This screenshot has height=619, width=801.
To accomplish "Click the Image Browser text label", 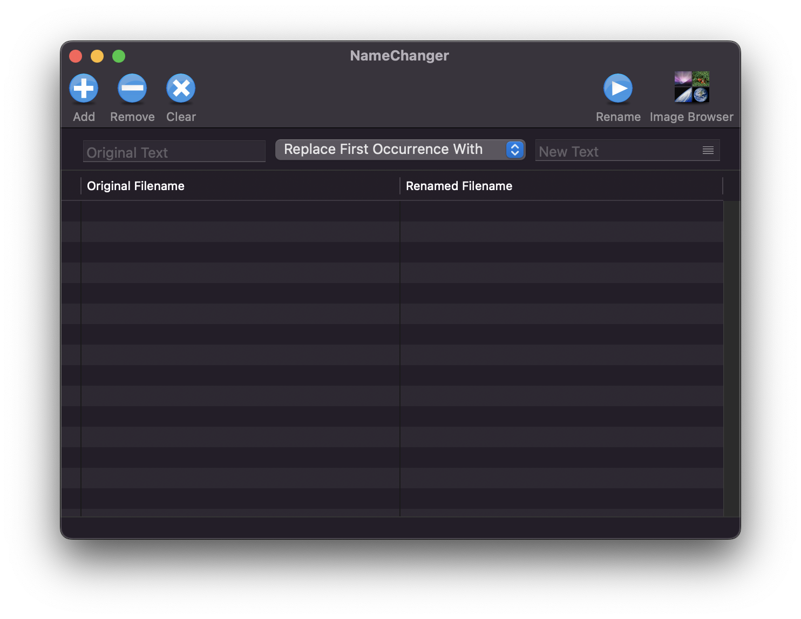I will click(x=691, y=116).
